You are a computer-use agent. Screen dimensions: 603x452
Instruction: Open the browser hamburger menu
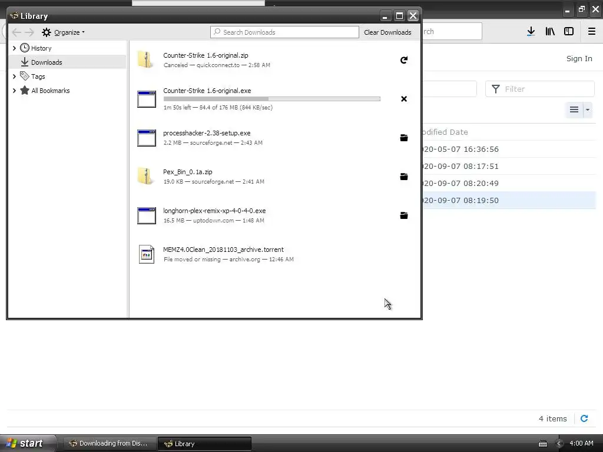592,32
